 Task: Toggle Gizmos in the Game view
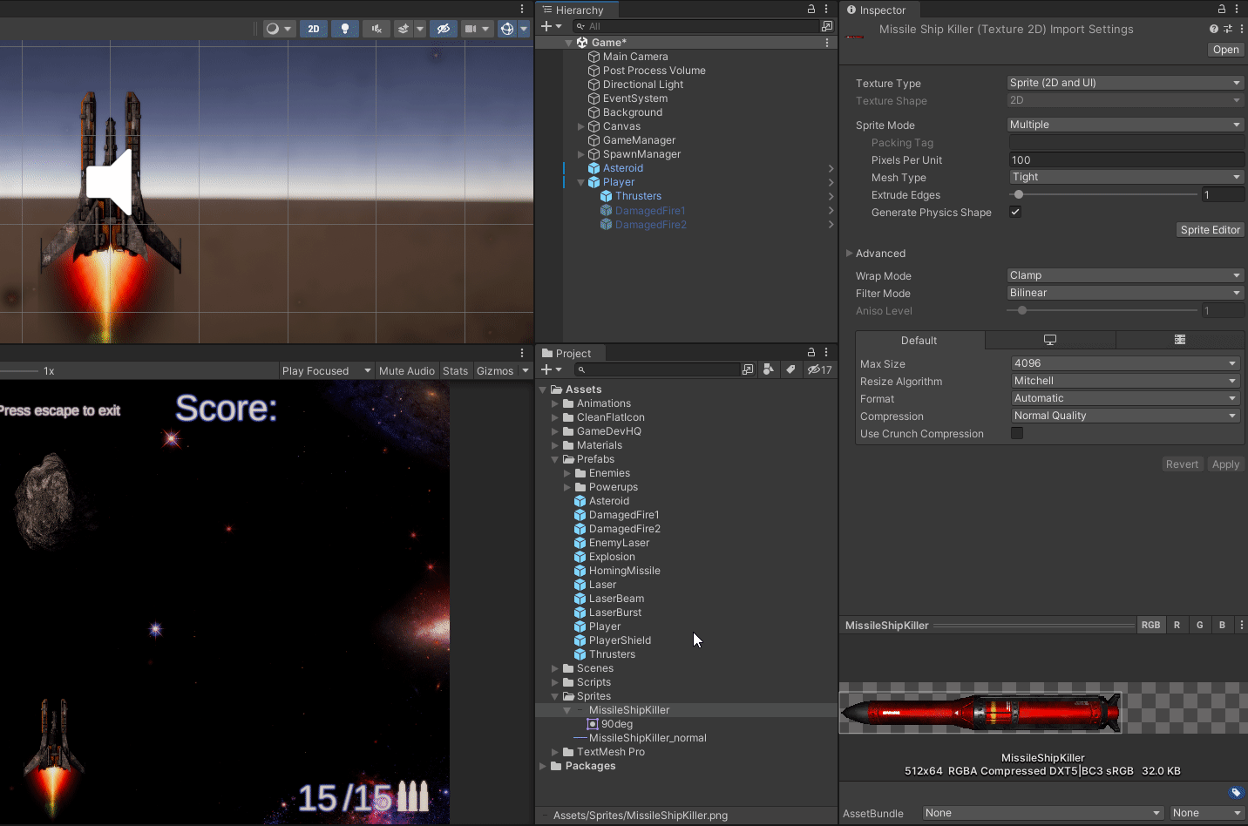click(x=495, y=371)
